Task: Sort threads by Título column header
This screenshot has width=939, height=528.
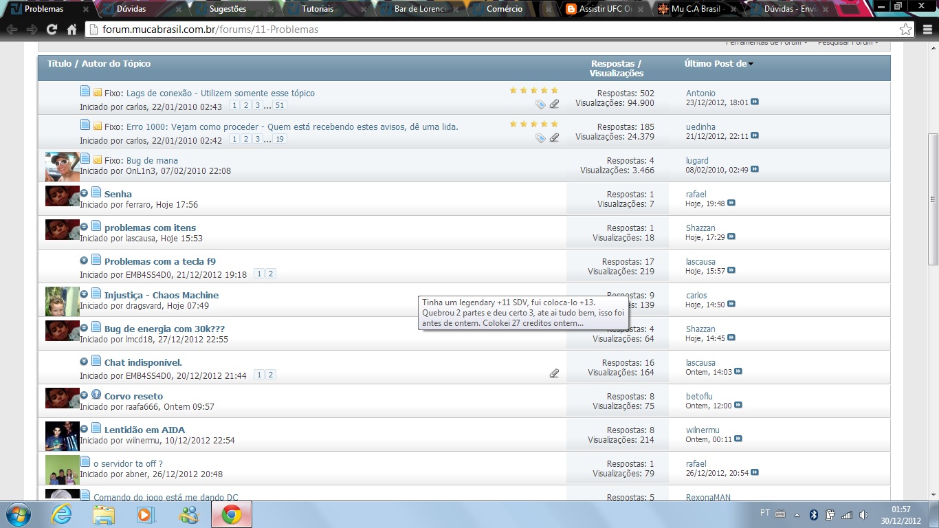Action: [59, 63]
